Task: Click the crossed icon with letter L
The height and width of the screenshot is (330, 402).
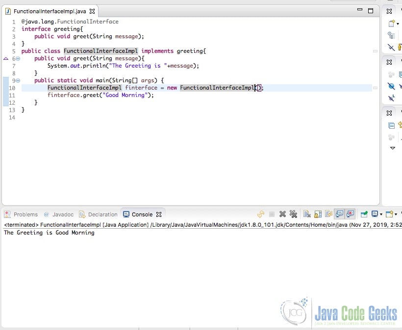Action: click(391, 97)
